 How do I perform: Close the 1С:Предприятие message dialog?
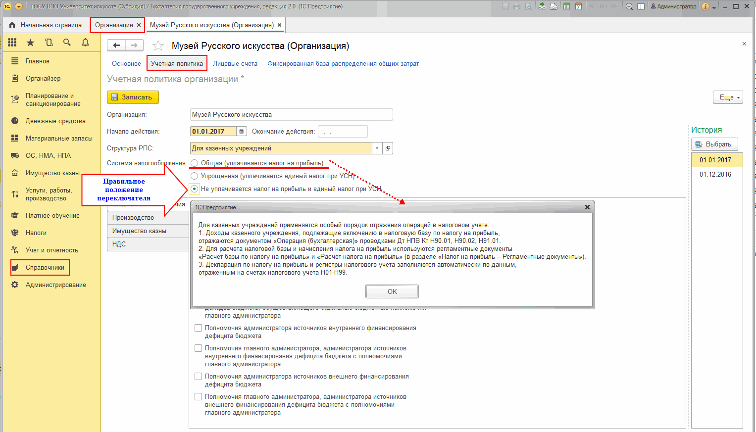587,207
